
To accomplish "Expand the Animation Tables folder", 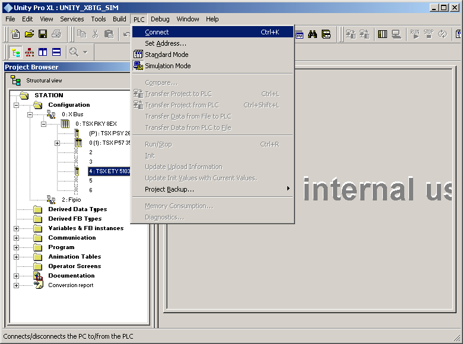I will (x=16, y=257).
